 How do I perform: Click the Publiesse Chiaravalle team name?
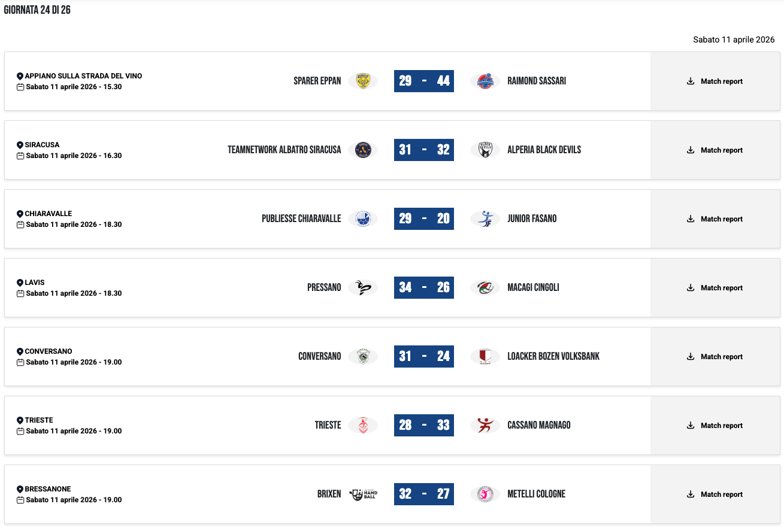click(301, 219)
